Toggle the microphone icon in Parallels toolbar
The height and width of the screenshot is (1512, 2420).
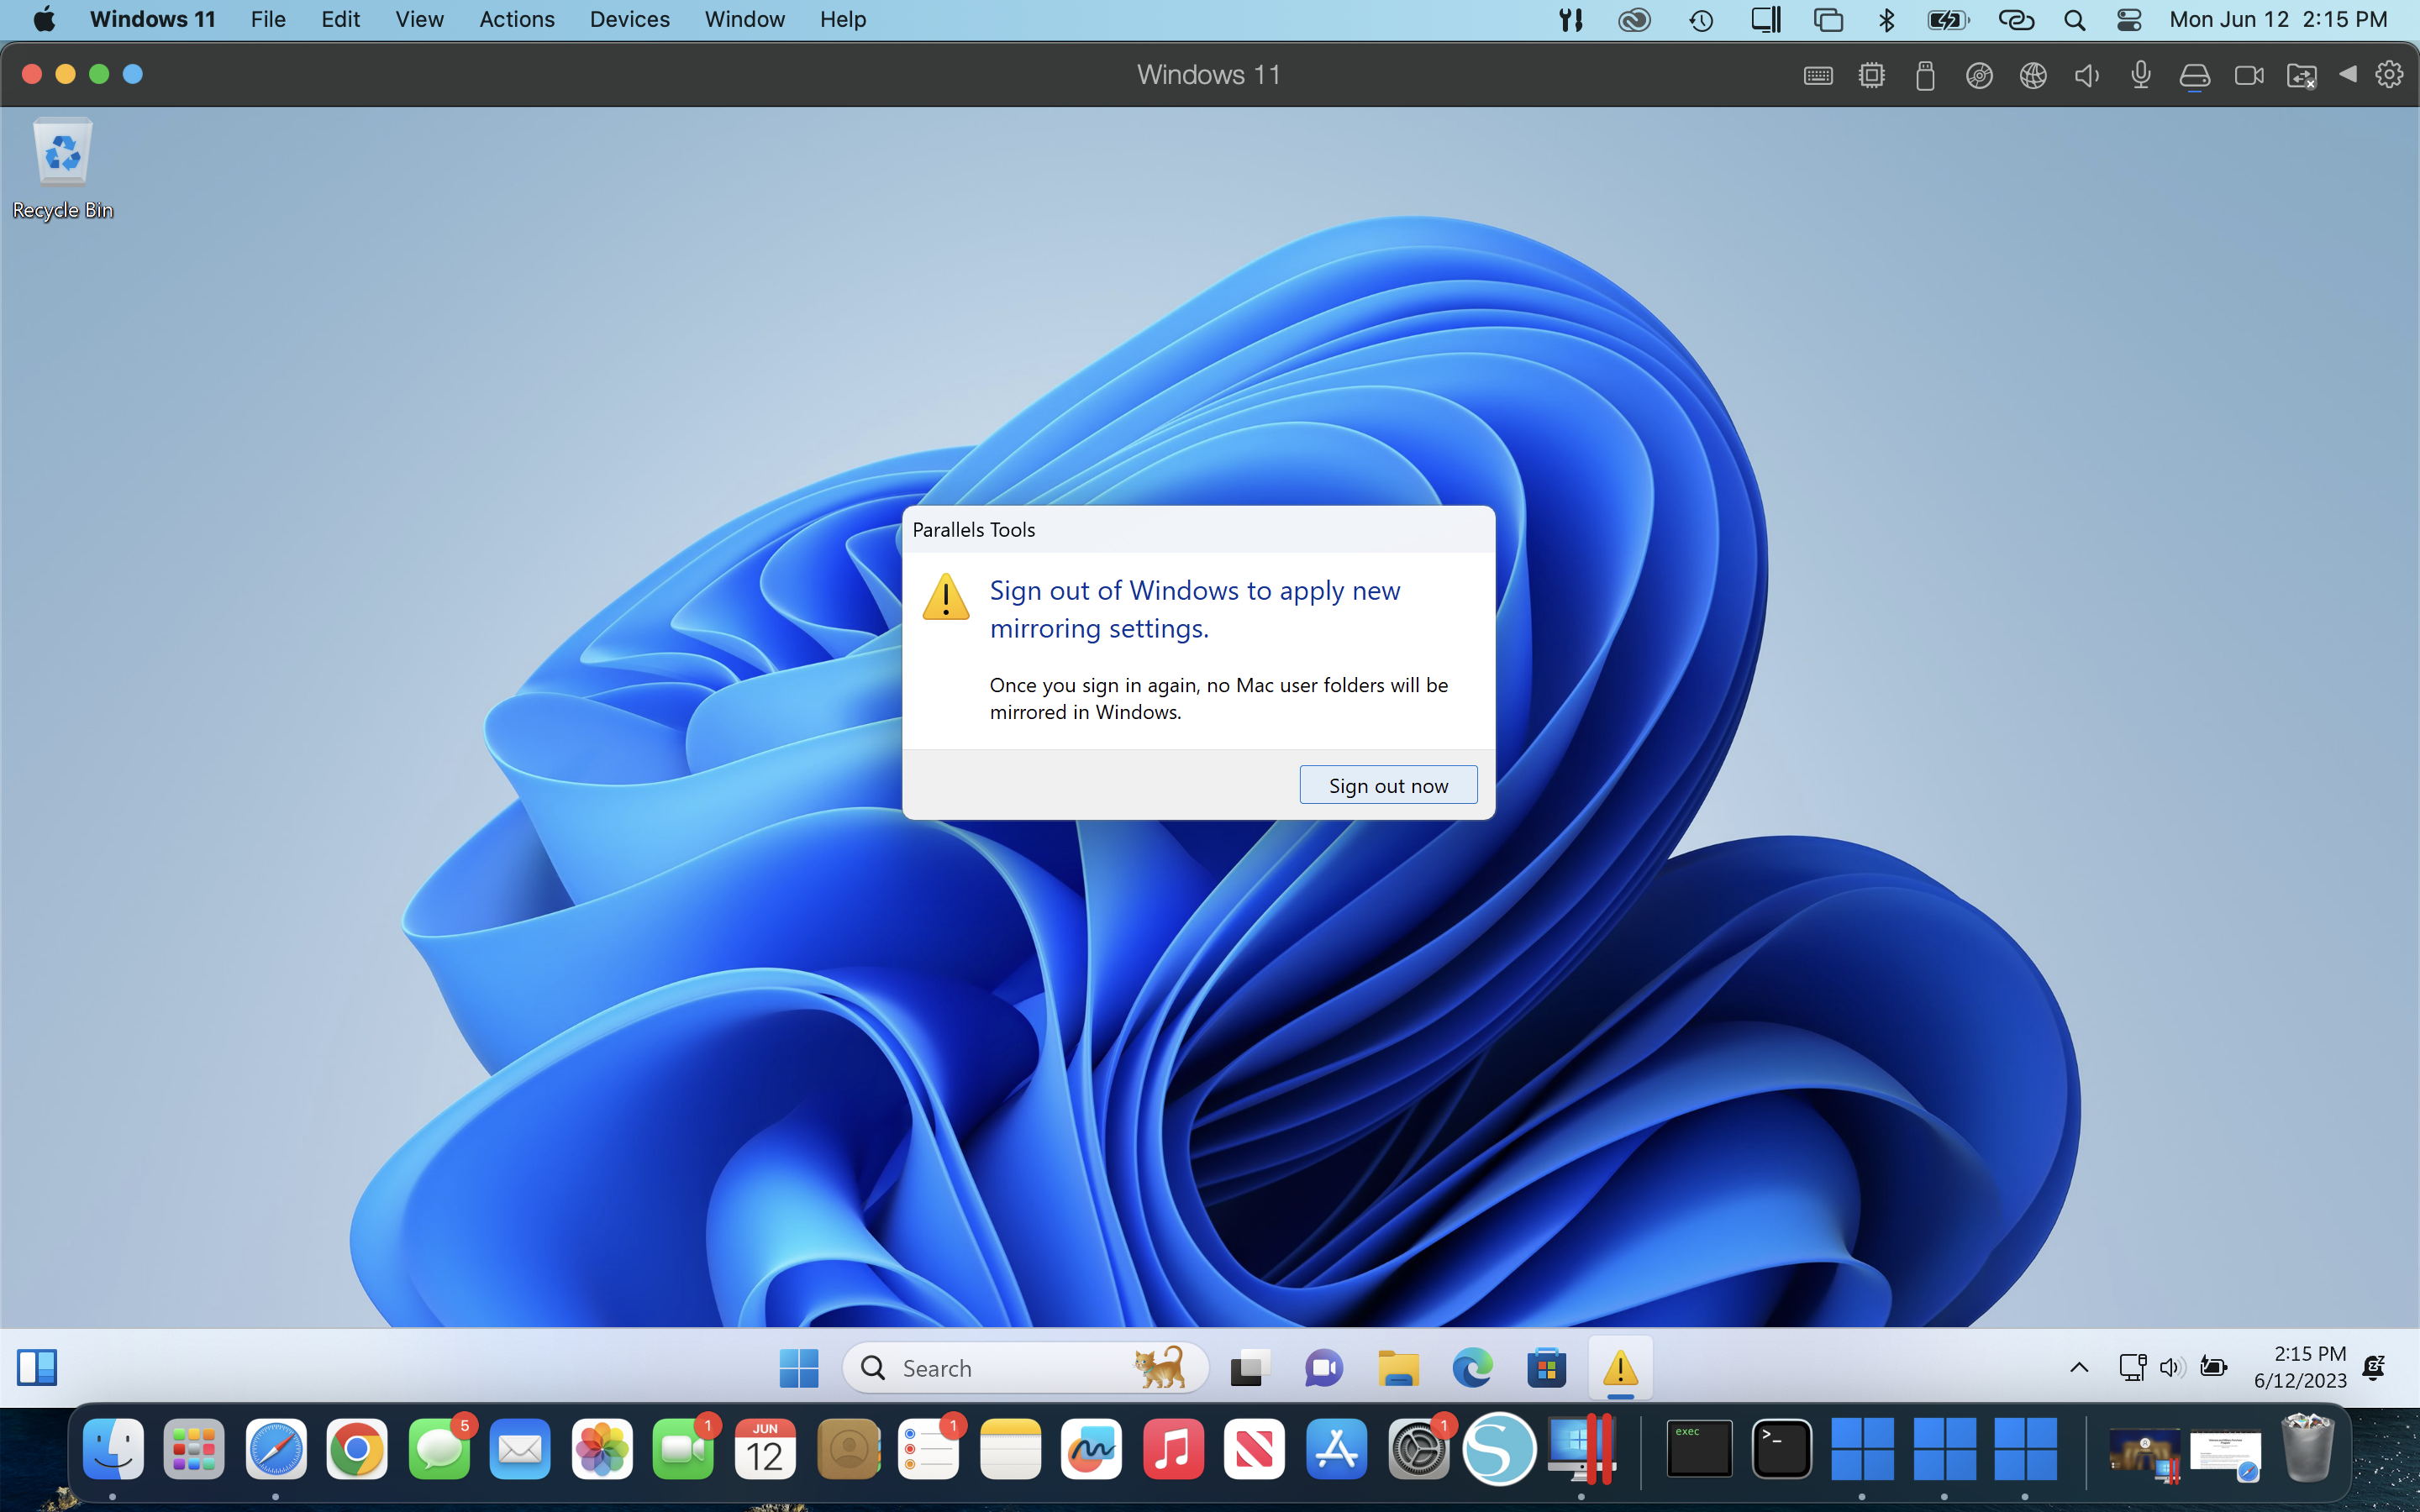tap(2140, 76)
